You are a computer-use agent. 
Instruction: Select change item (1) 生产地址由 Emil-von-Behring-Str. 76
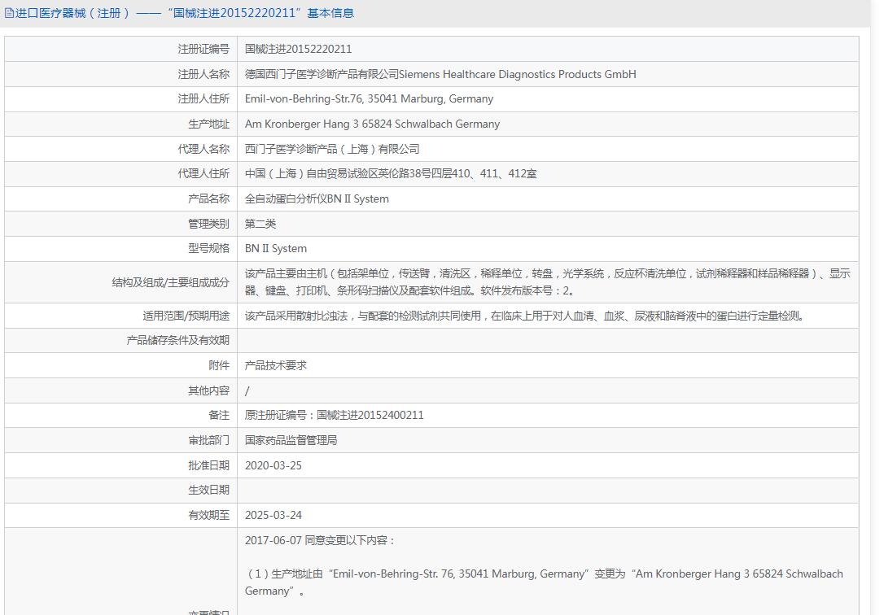click(x=544, y=582)
